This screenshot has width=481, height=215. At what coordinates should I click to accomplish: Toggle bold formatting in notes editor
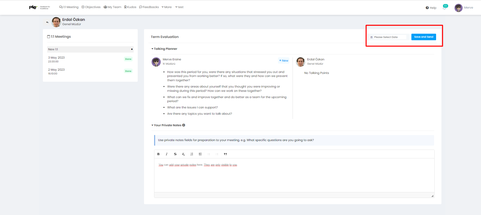158,154
